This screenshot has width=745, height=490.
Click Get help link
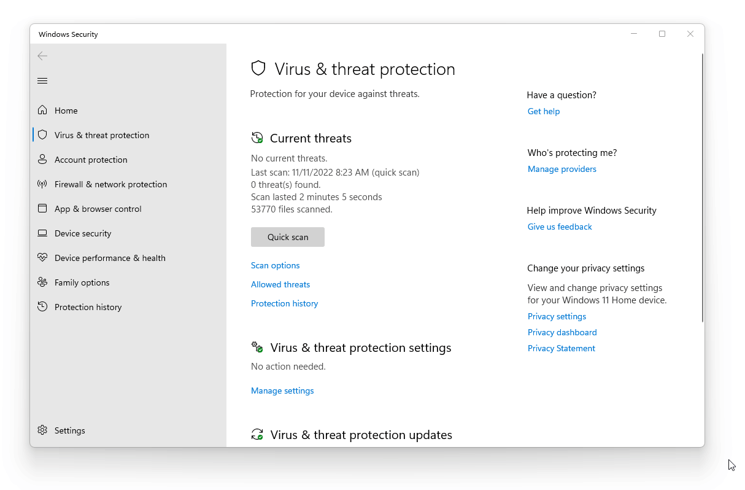click(x=543, y=111)
